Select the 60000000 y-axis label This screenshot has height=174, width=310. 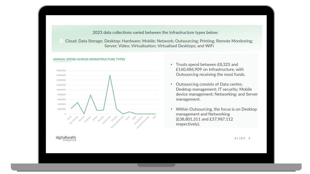click(x=61, y=100)
